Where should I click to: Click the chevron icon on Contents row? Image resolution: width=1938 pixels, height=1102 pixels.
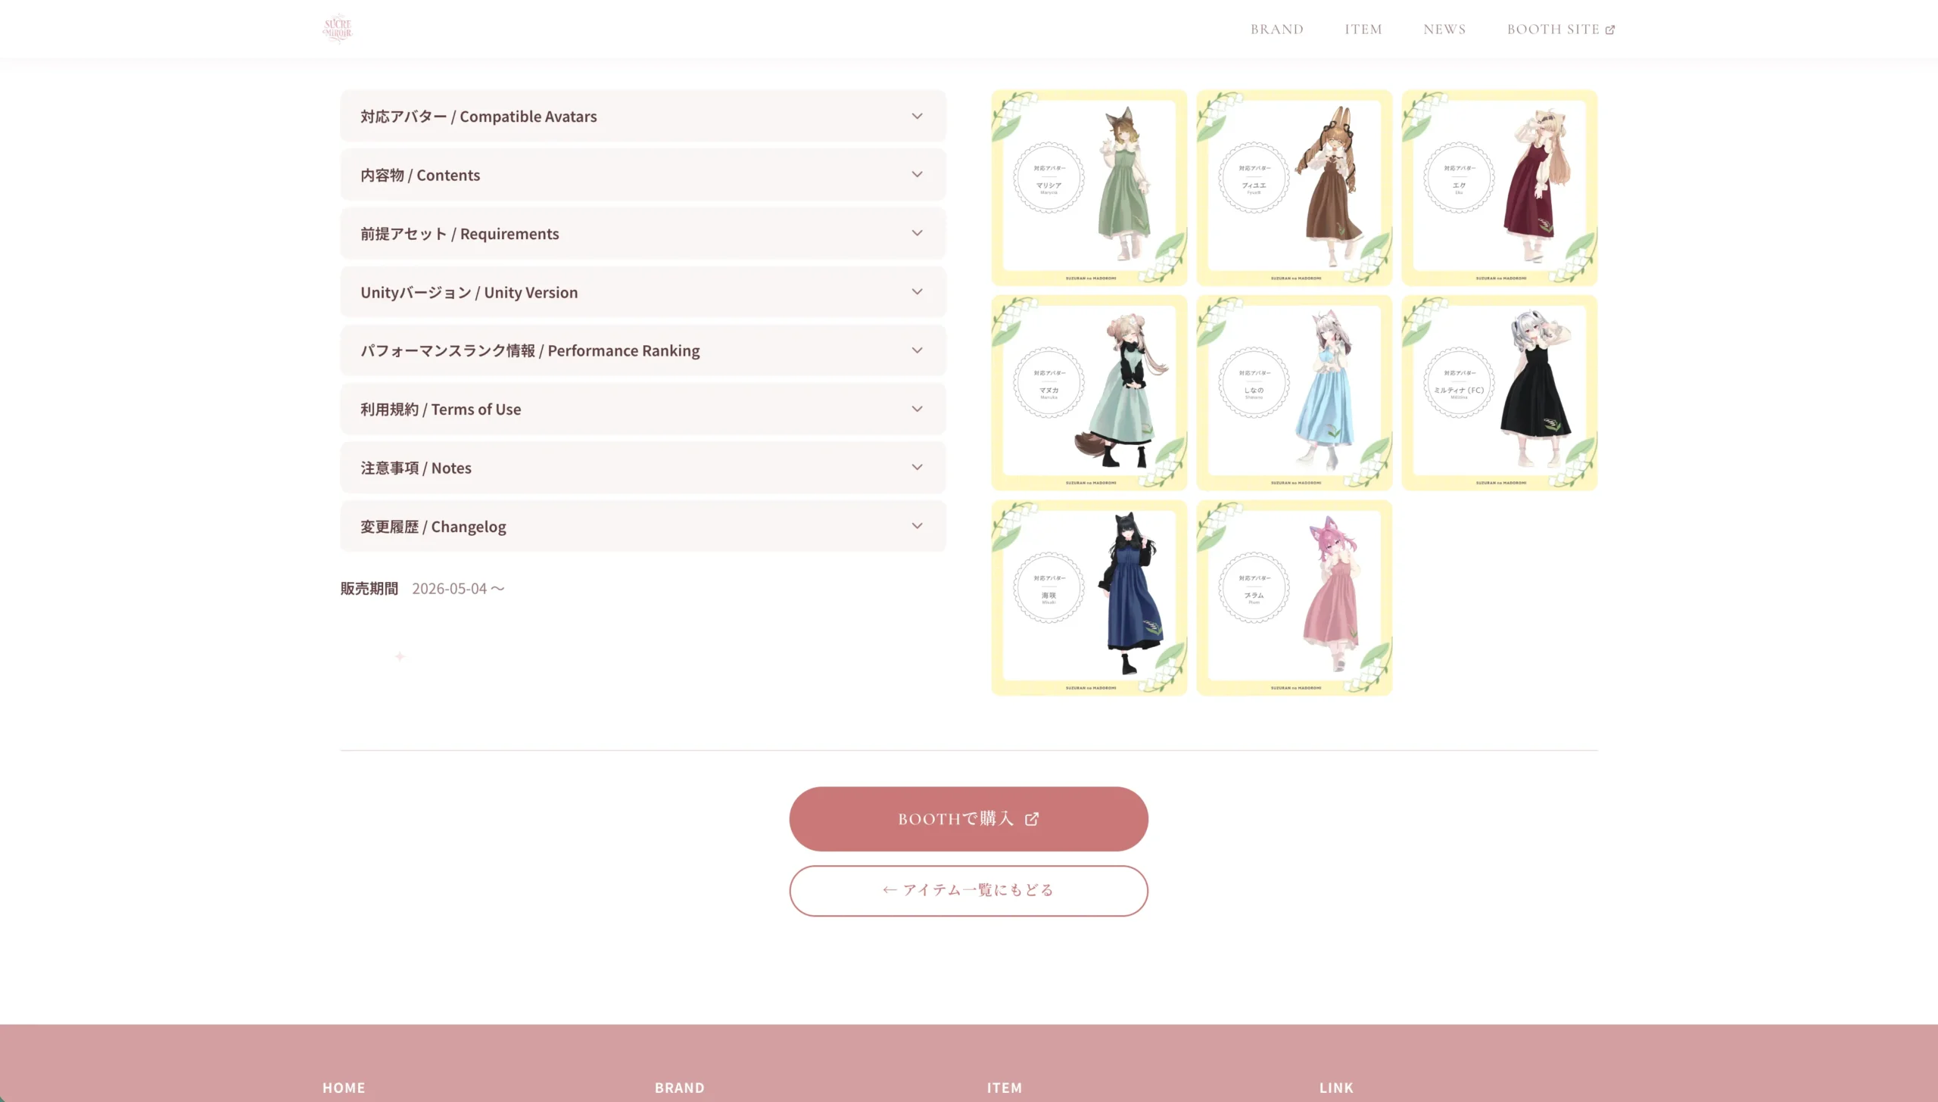click(917, 175)
